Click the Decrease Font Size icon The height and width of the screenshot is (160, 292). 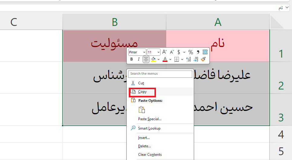coord(172,52)
